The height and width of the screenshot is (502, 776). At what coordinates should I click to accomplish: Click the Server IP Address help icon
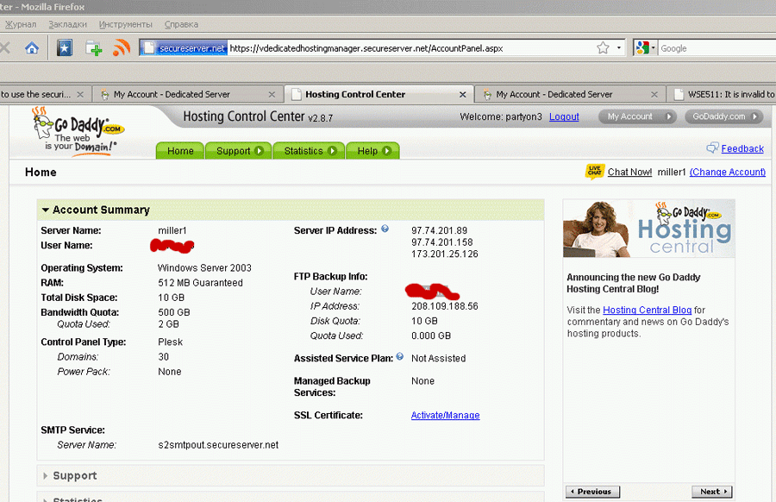385,229
